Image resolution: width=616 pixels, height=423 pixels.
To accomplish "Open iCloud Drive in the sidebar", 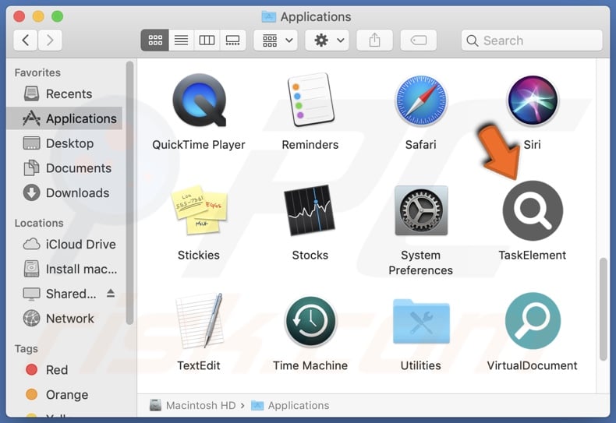I will pyautogui.click(x=65, y=244).
